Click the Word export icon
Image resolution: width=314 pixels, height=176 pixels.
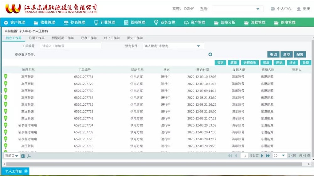pyautogui.click(x=23, y=156)
